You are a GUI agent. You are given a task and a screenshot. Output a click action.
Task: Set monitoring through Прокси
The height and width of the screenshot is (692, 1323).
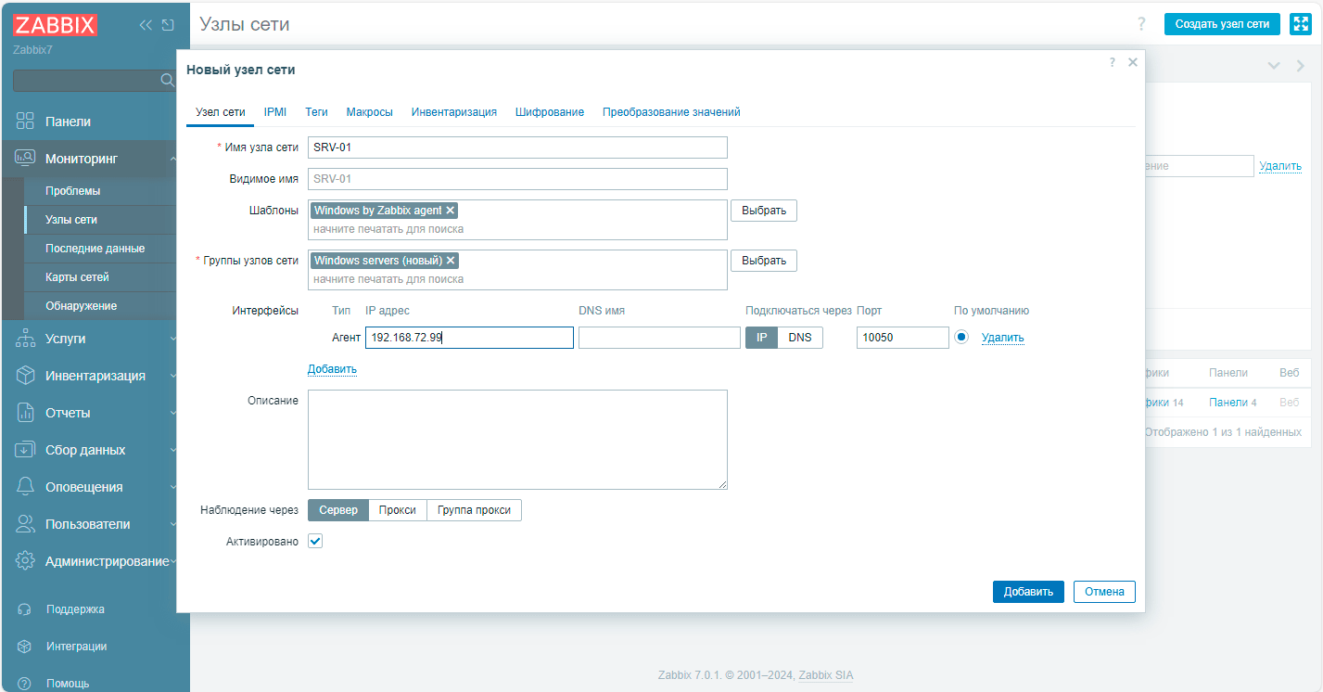click(398, 510)
